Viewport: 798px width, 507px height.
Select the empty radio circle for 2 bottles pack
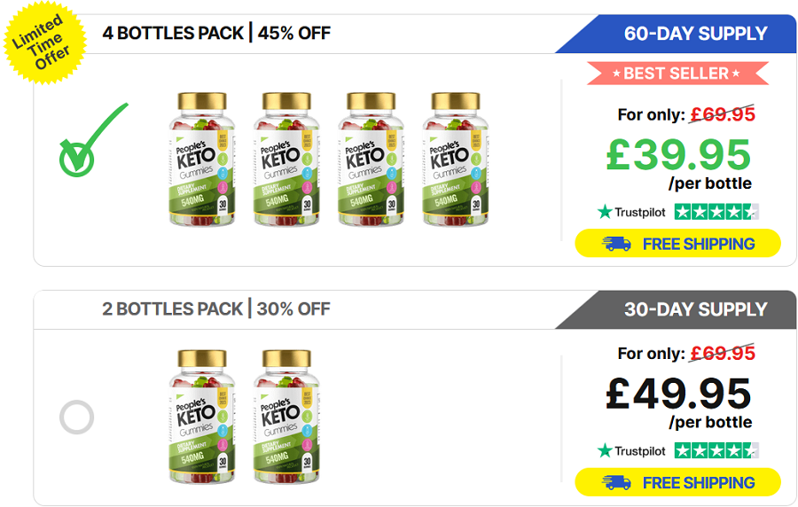pyautogui.click(x=77, y=417)
